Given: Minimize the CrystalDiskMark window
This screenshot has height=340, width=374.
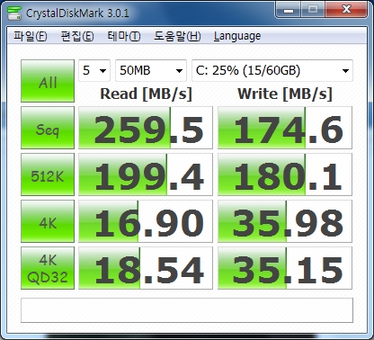Looking at the screenshot, I should (289, 10).
